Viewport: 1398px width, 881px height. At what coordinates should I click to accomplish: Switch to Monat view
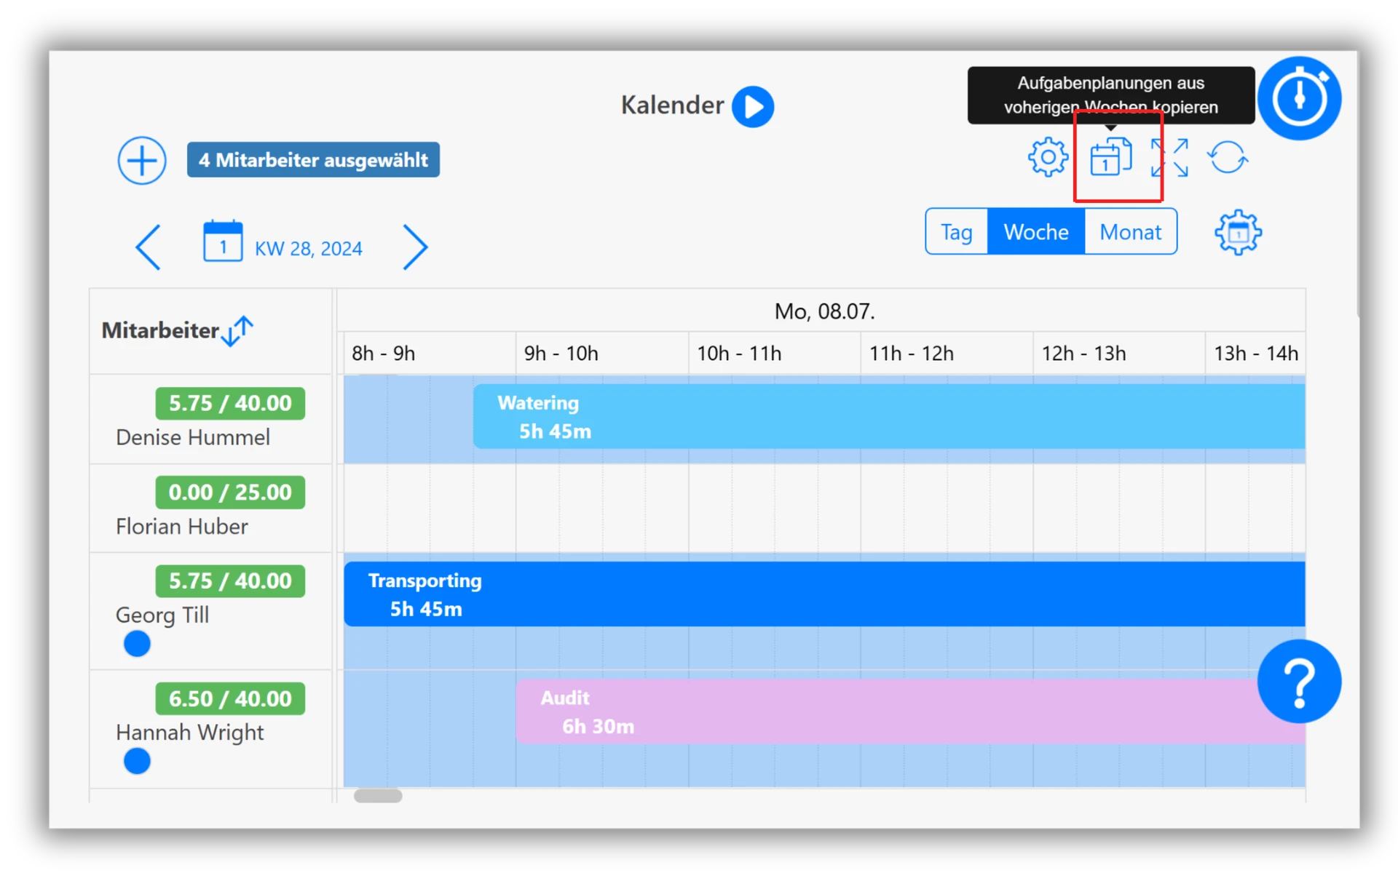(x=1130, y=232)
